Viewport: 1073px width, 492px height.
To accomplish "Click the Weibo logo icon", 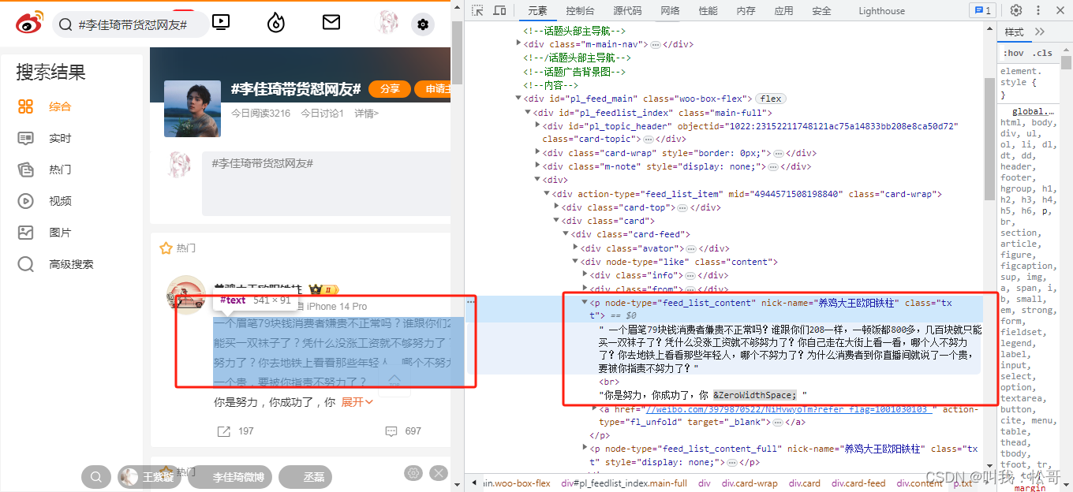I will (30, 23).
